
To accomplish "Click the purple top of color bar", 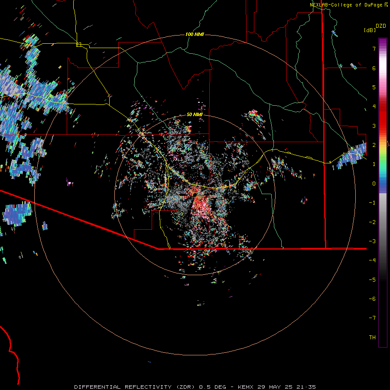I will [x=383, y=42].
